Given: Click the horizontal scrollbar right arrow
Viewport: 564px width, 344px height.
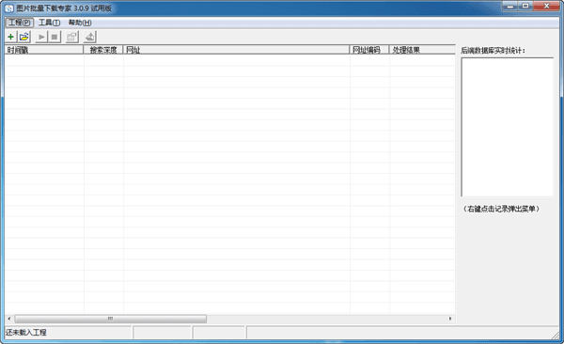Looking at the screenshot, I should (450, 319).
